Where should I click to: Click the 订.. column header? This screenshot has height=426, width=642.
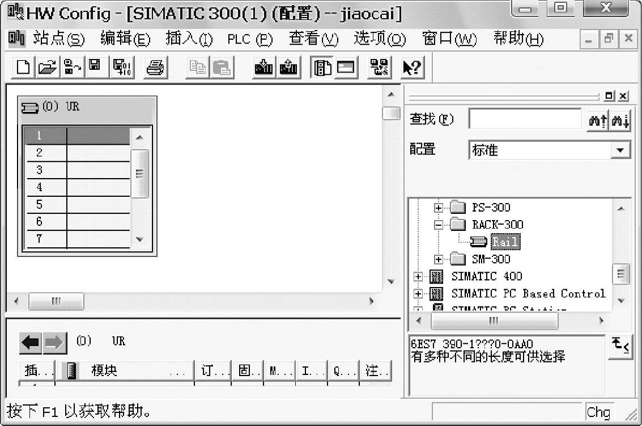213,371
